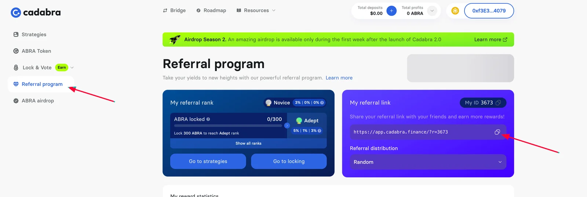This screenshot has width=587, height=197.
Task: Click the ABRA Token sidebar icon
Action: click(x=16, y=51)
